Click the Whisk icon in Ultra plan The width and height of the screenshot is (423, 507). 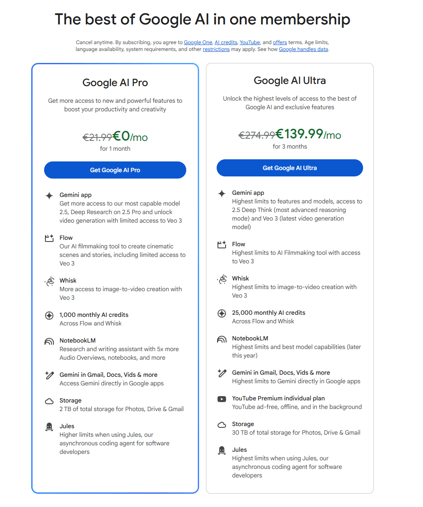[x=222, y=280]
